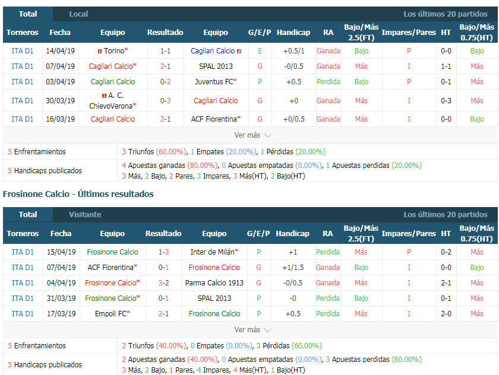Click Resultado header in Cagliari table
The image size is (499, 375).
pos(165,33)
